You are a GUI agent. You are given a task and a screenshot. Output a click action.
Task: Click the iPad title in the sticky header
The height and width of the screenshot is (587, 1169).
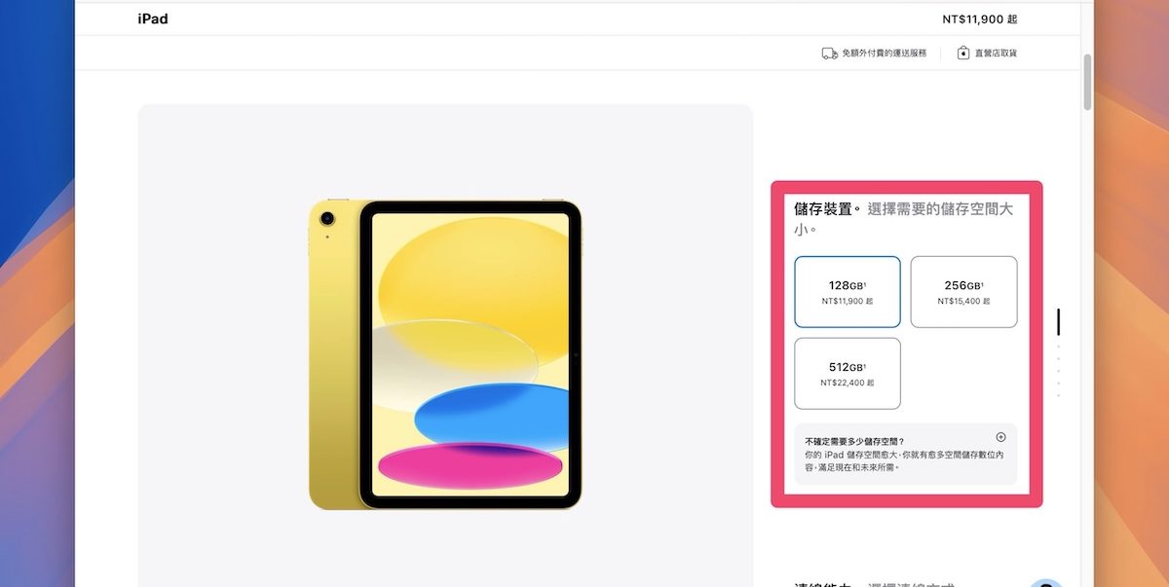153,18
